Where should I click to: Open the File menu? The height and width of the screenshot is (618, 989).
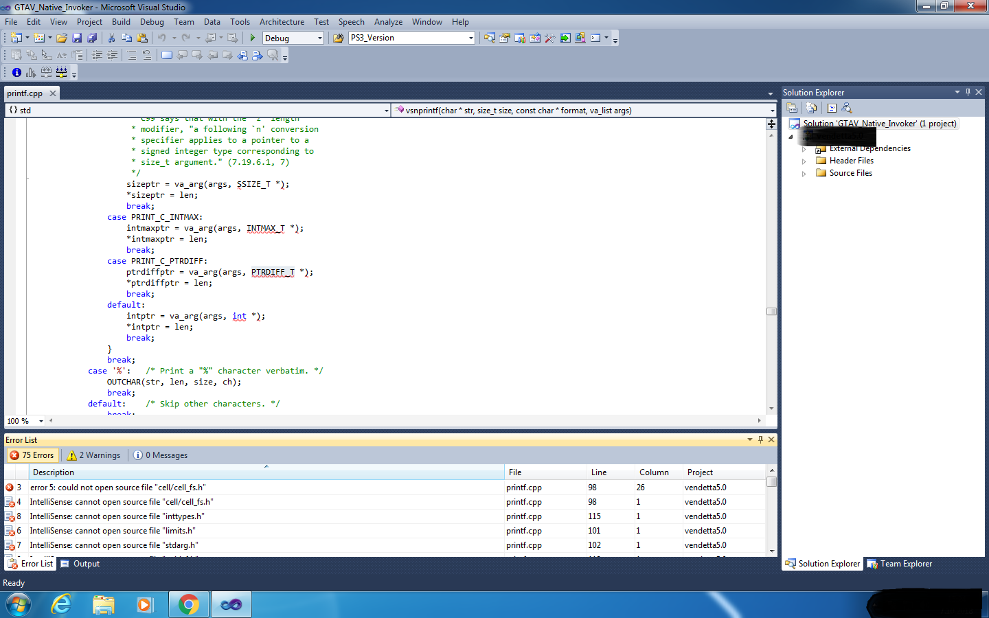pyautogui.click(x=11, y=22)
